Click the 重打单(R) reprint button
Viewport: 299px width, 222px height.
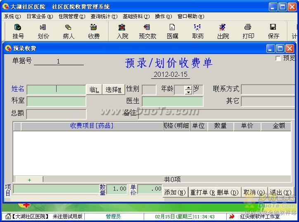click(x=202, y=192)
